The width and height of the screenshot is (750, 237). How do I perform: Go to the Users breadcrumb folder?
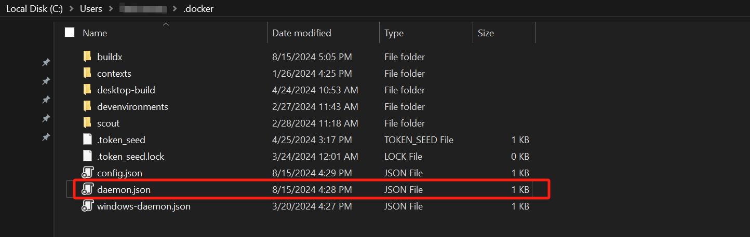(90, 9)
